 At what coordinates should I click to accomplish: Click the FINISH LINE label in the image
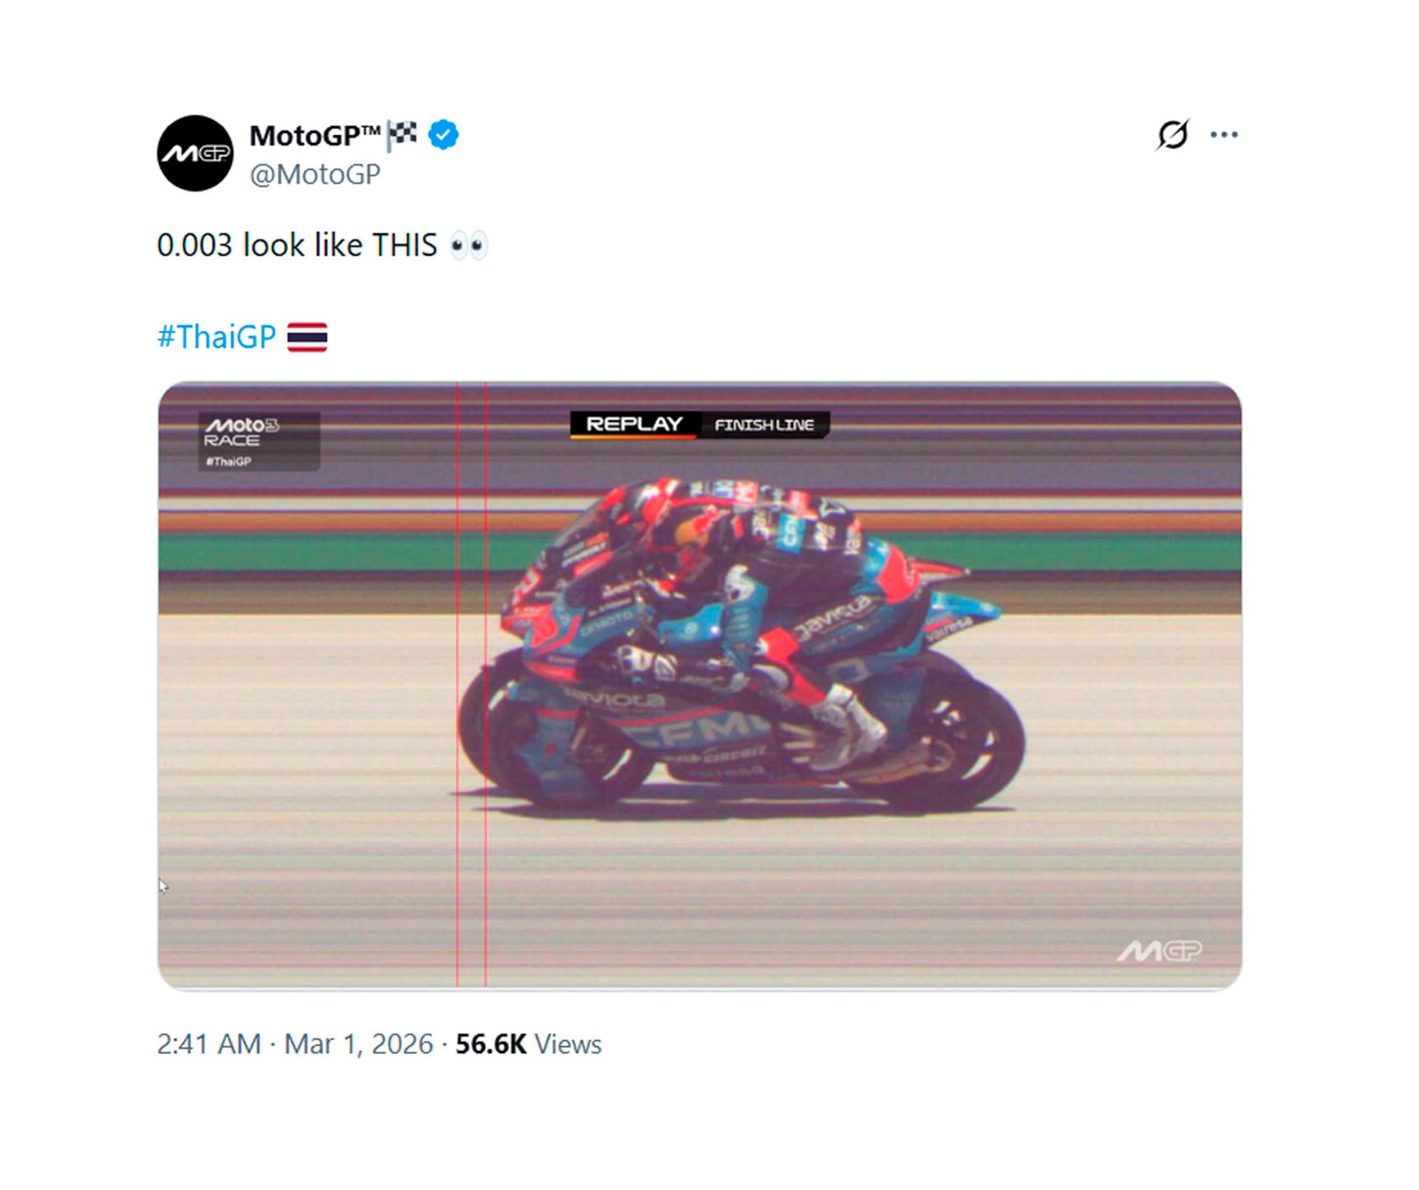click(764, 425)
